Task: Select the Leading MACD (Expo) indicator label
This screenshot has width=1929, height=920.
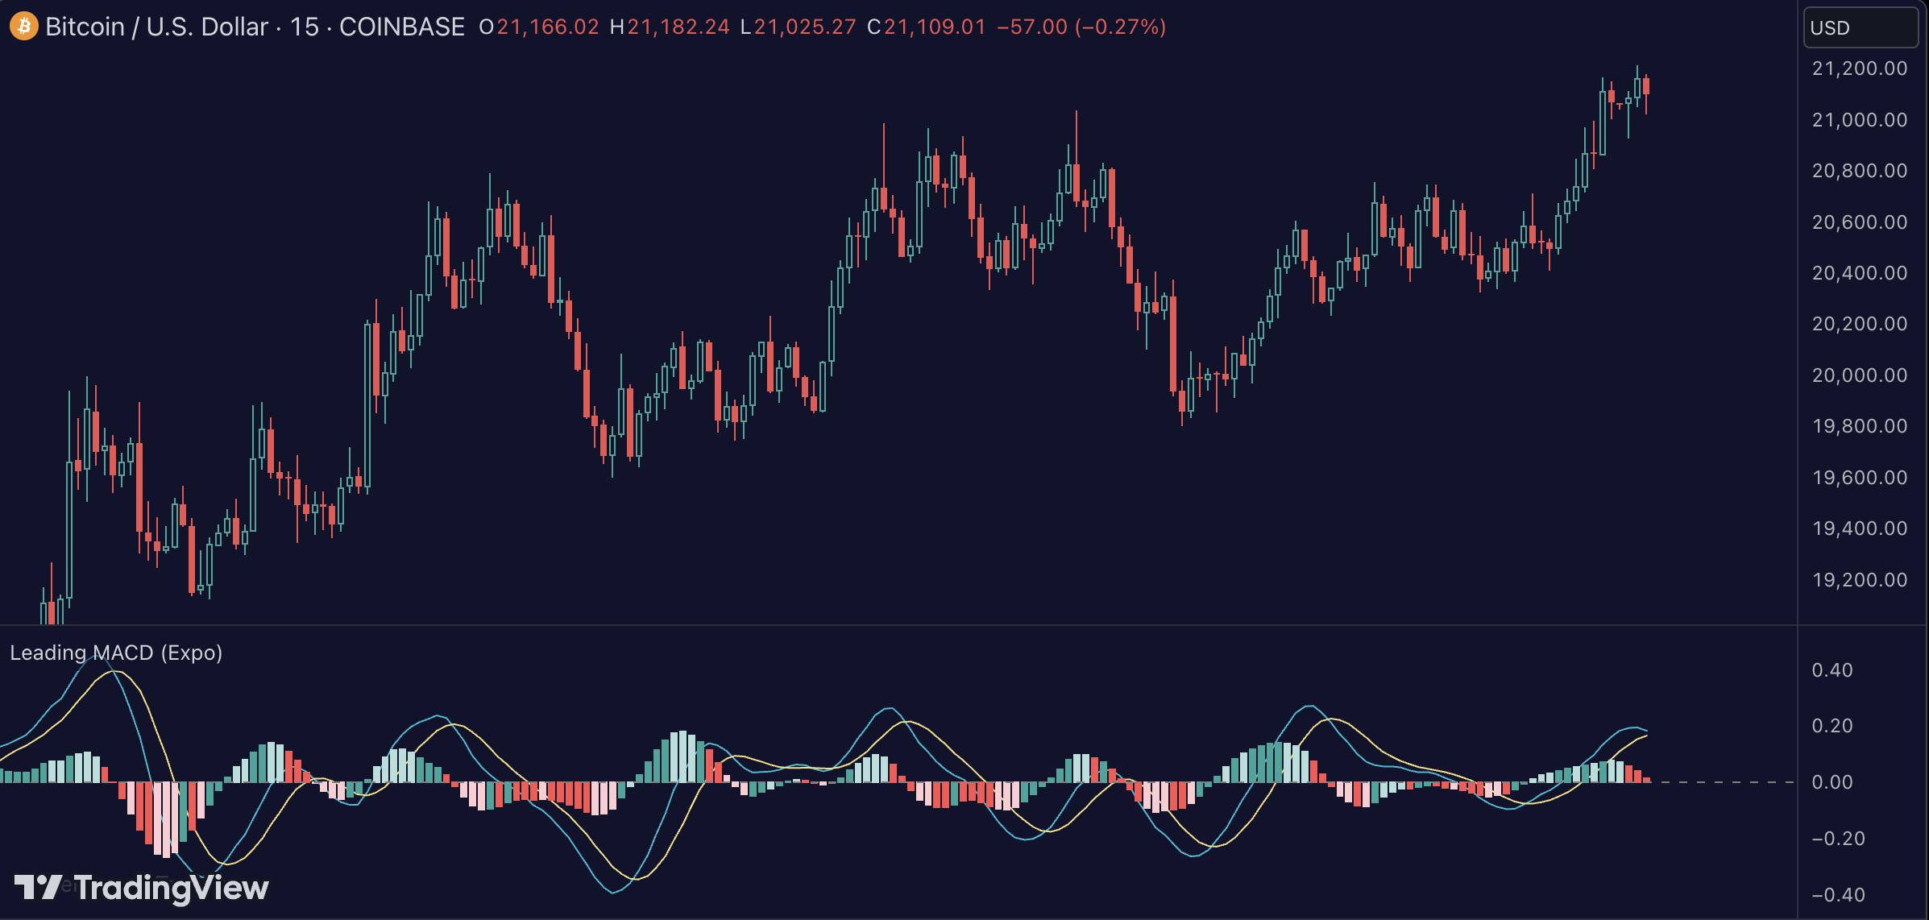Action: (x=115, y=653)
